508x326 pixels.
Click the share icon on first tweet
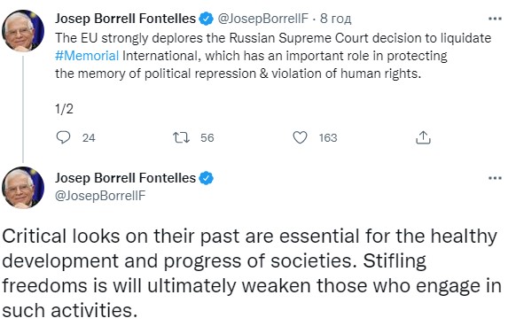[x=423, y=137]
